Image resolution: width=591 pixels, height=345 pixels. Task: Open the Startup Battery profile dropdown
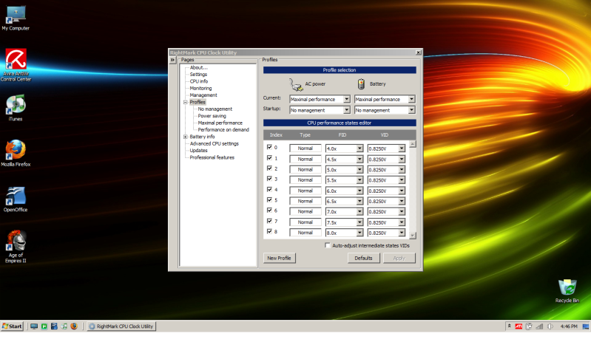(x=411, y=110)
